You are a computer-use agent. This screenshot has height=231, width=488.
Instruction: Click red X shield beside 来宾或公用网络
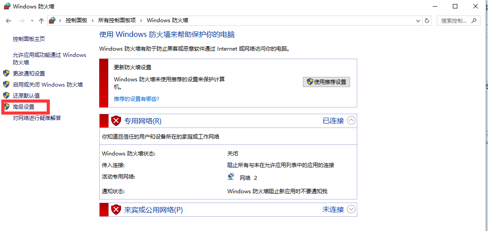[x=116, y=210]
